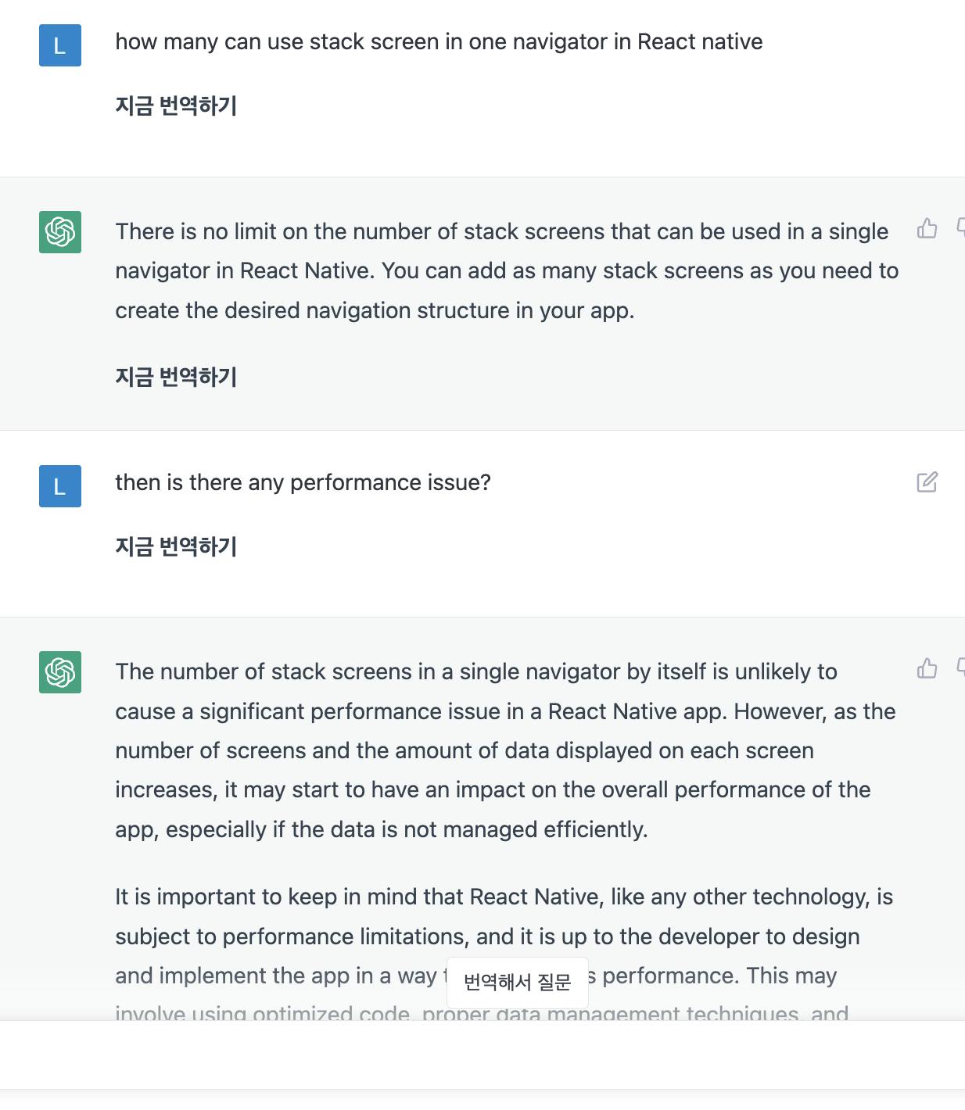Click the text 'then is there any performance issue?'
This screenshot has height=1110, width=965.
tap(303, 482)
